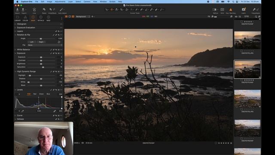275x155 pixels.
Task: Click the viewer zoom magnifier icon
Action: tap(231, 16)
